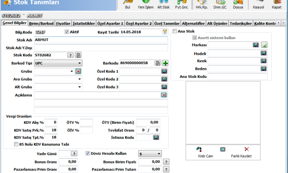This screenshot has width=288, height=173.
Task: Open calendar picker for Kayıt Tarihi
Action: click(165, 32)
